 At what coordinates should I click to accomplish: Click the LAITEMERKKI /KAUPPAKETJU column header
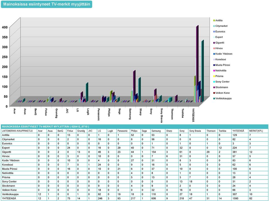coord(17,131)
